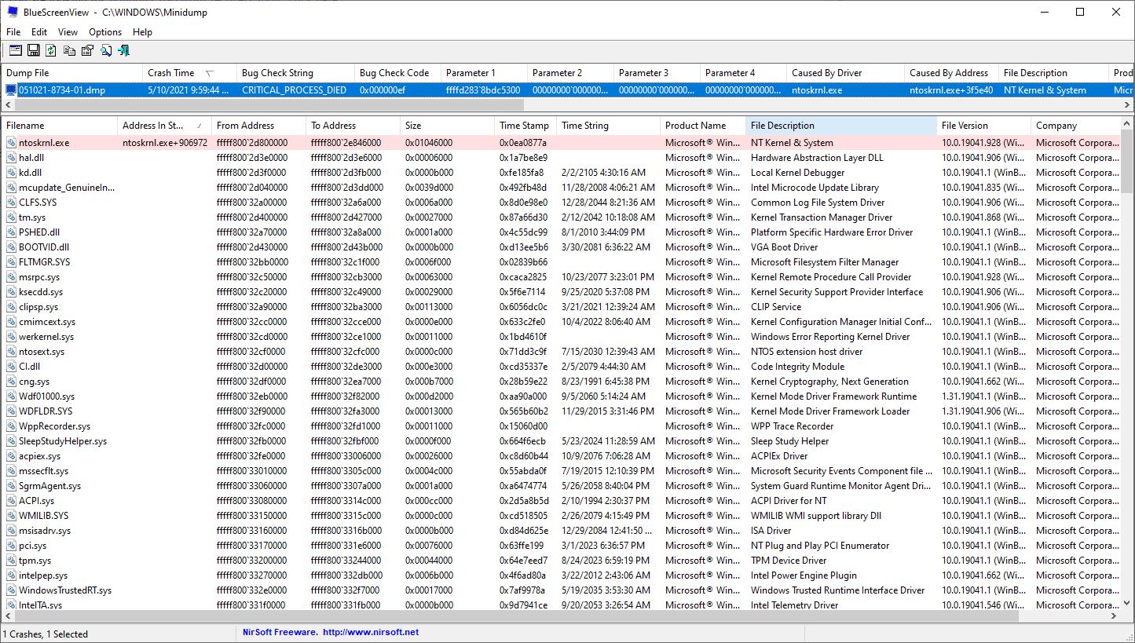This screenshot has width=1135, height=643.
Task: Click the file icon beside hal.dll
Action: tap(12, 158)
